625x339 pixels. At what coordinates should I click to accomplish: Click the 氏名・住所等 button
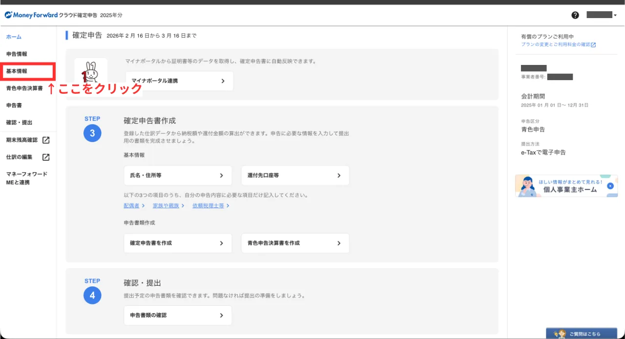point(178,175)
